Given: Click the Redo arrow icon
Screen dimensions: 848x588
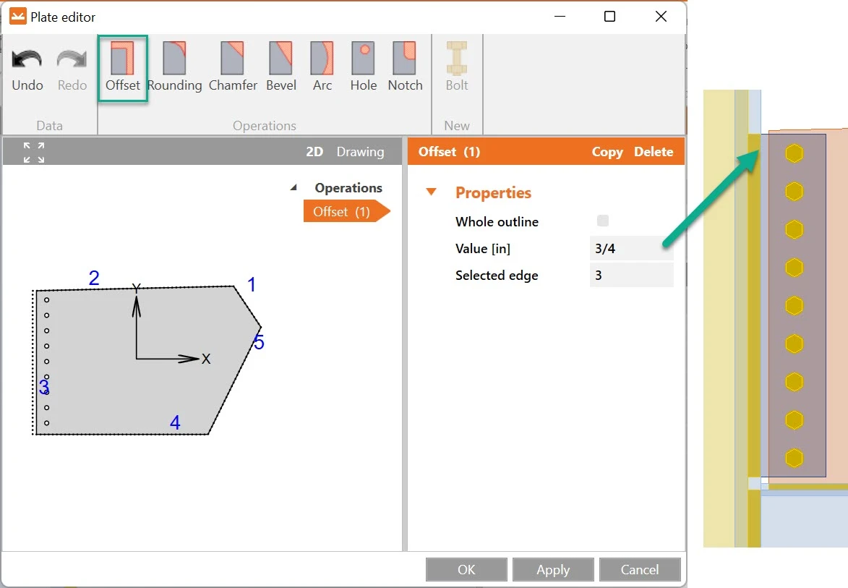Looking at the screenshot, I should pyautogui.click(x=72, y=59).
